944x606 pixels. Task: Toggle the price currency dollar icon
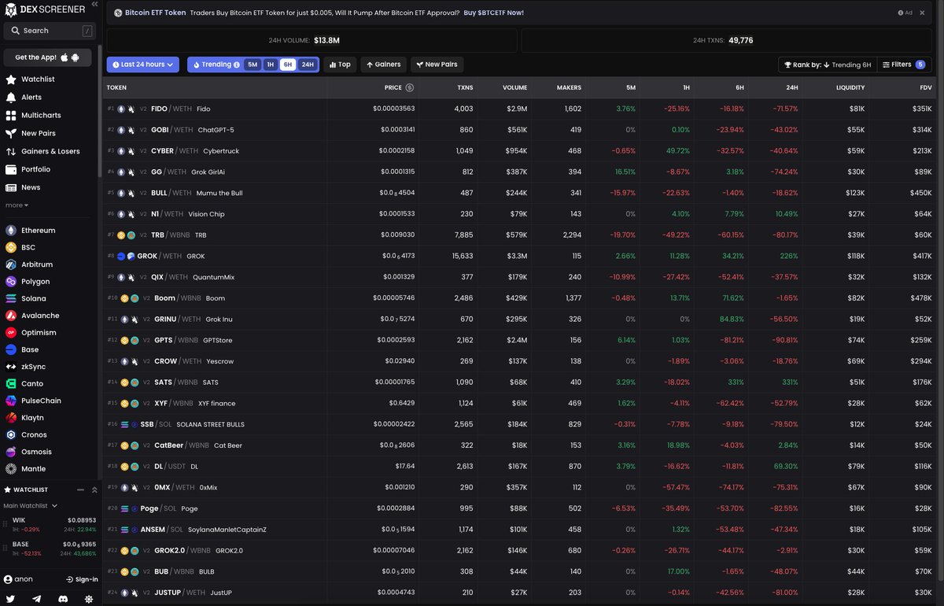point(409,87)
